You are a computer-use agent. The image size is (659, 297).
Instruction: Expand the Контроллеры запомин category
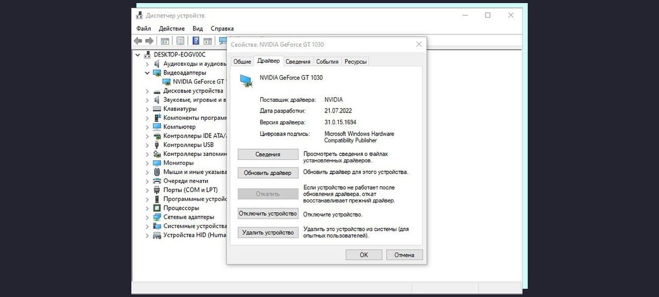point(147,154)
